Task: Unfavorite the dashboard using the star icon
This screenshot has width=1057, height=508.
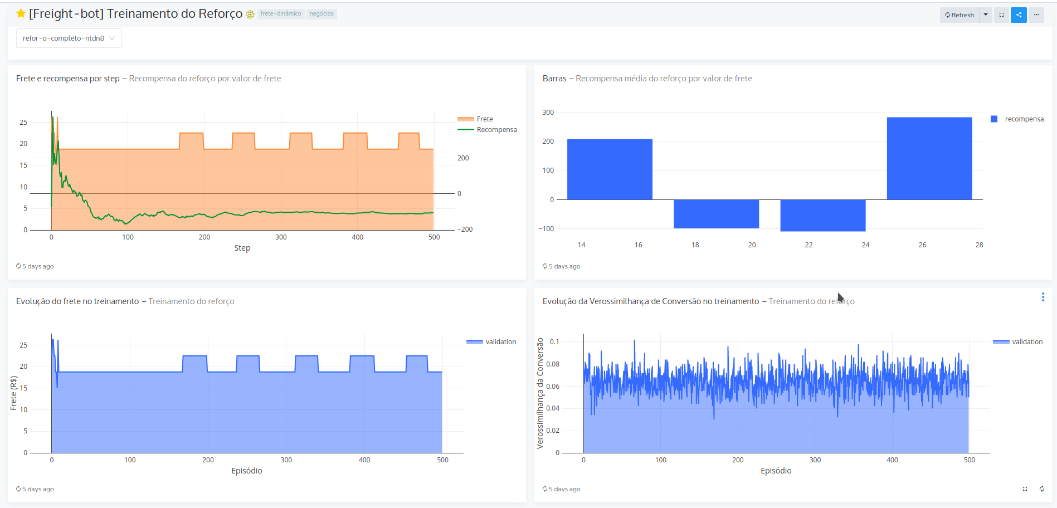Action: (x=21, y=13)
